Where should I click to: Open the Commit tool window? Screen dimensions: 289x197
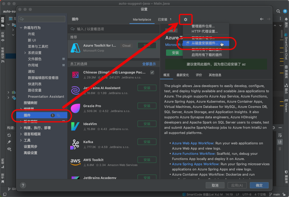(x=3, y=36)
